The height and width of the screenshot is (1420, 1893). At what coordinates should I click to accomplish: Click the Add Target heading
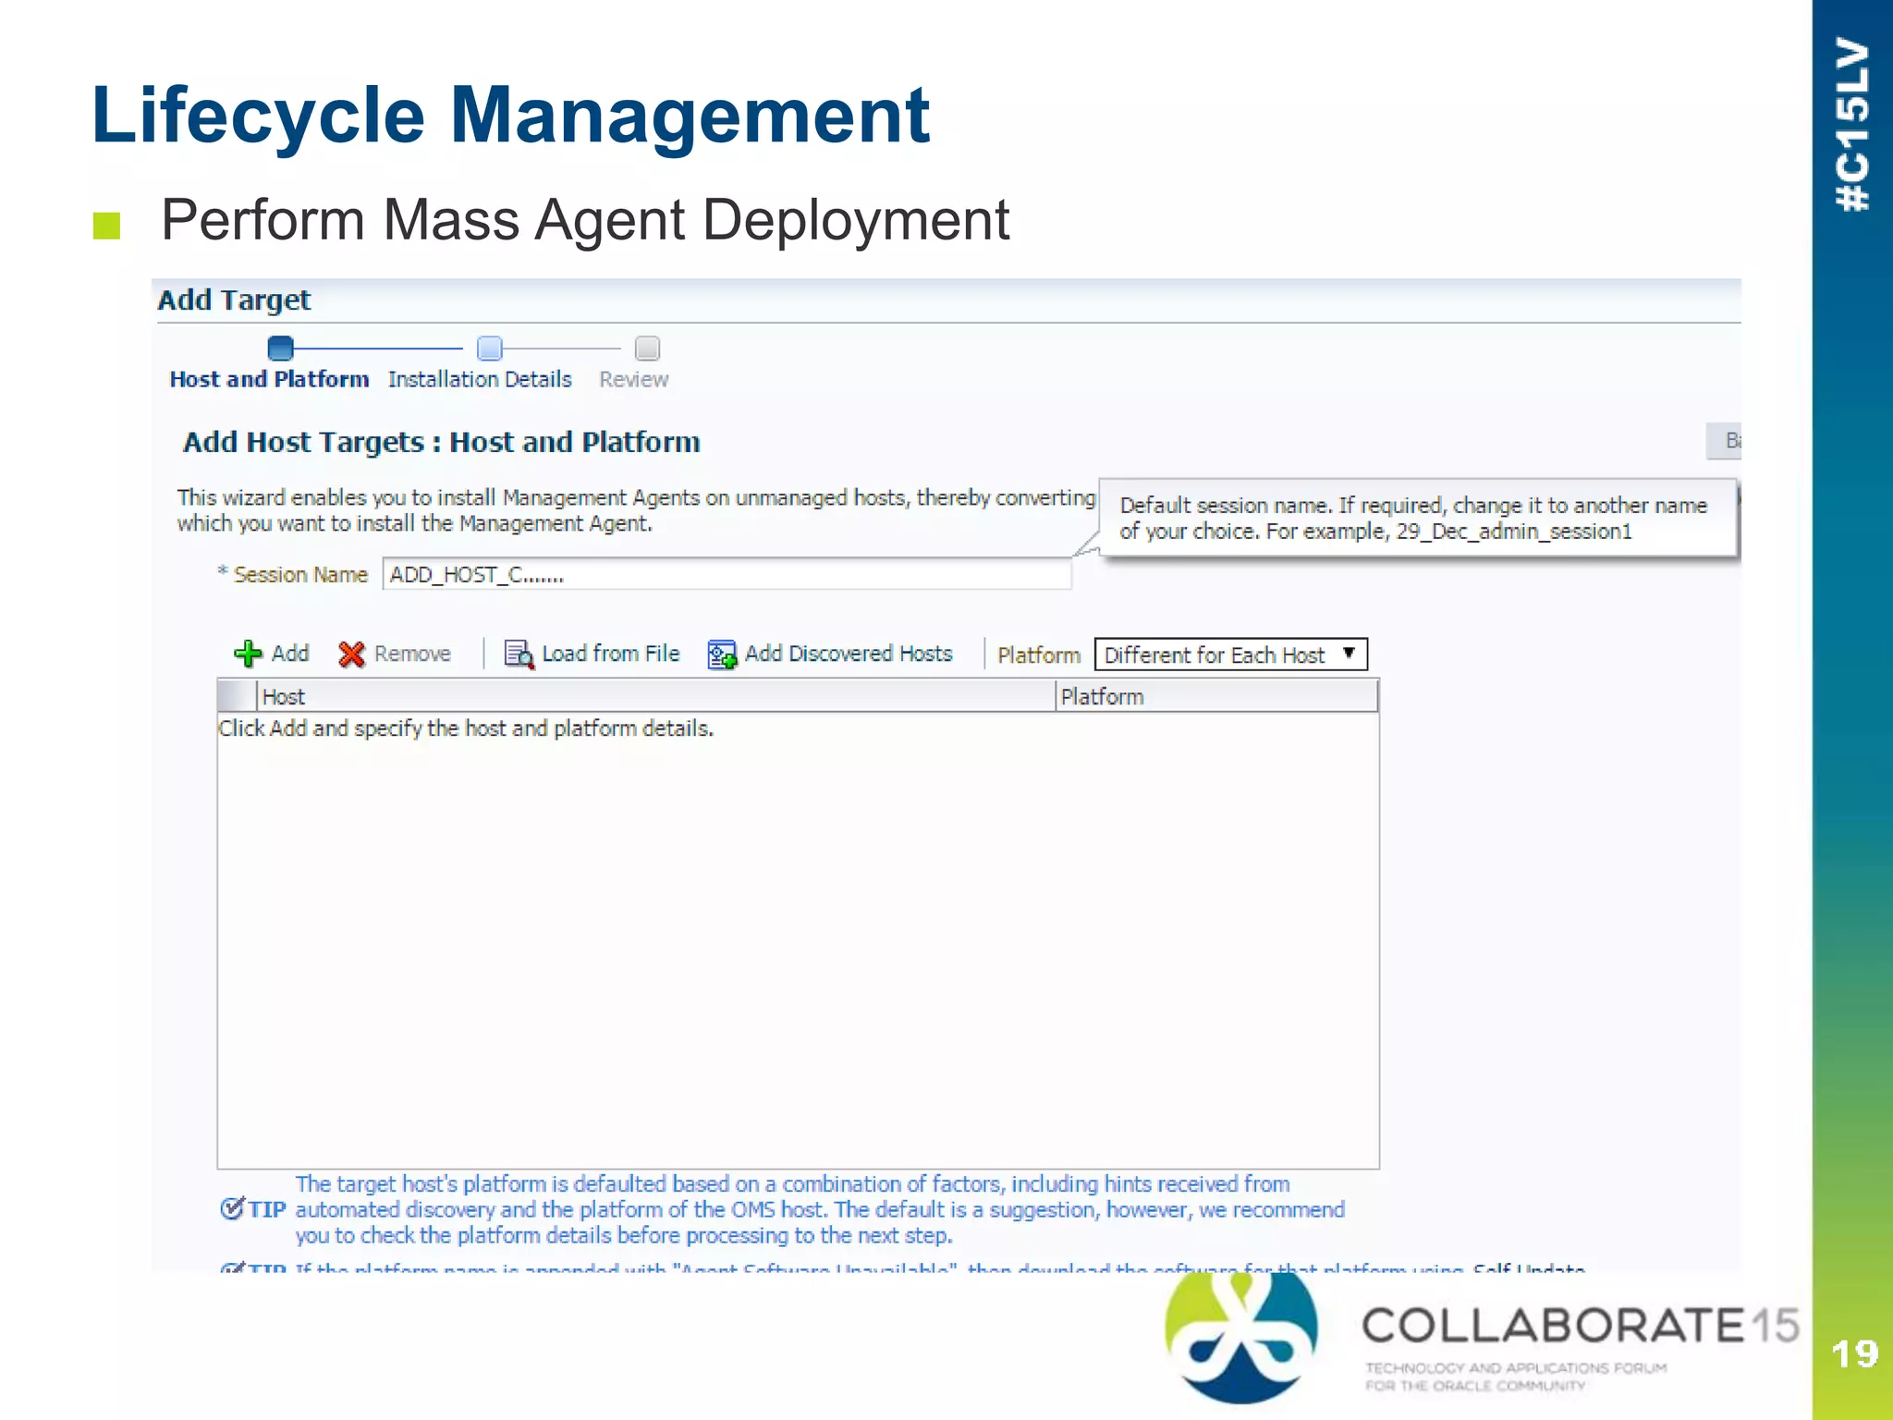pyautogui.click(x=234, y=300)
